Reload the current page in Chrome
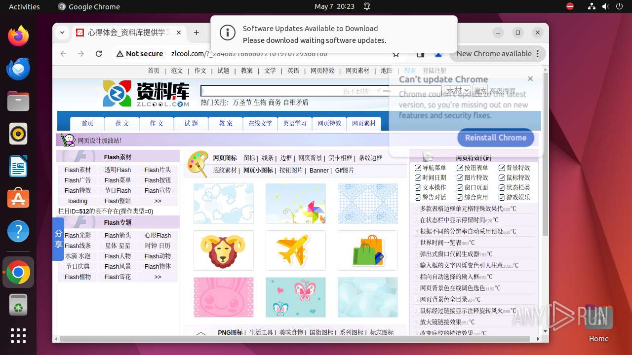Screen dimensions: 632x355 point(99,54)
